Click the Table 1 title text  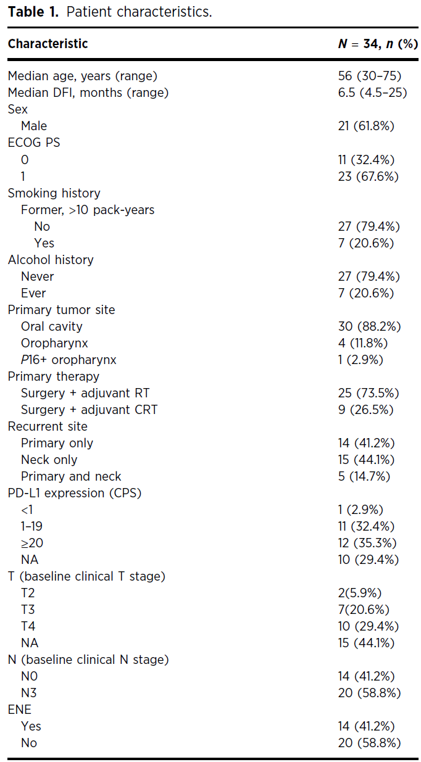click(110, 12)
